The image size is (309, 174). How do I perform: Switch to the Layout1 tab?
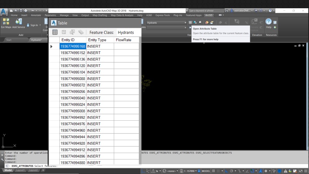coord(20,170)
